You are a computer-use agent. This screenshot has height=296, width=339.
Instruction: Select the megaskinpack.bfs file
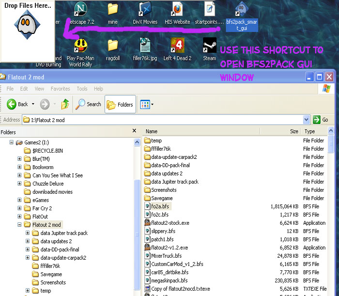166,280
